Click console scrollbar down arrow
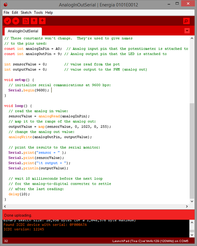The height and width of the screenshot is (246, 197). tap(192, 235)
